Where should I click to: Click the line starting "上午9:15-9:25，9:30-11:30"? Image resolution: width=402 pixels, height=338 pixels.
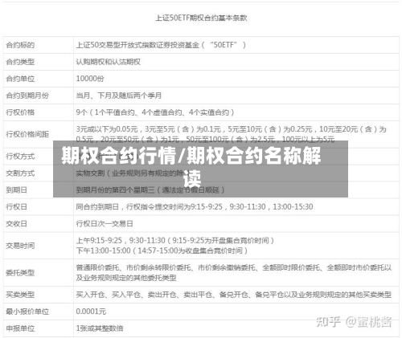tap(175, 240)
